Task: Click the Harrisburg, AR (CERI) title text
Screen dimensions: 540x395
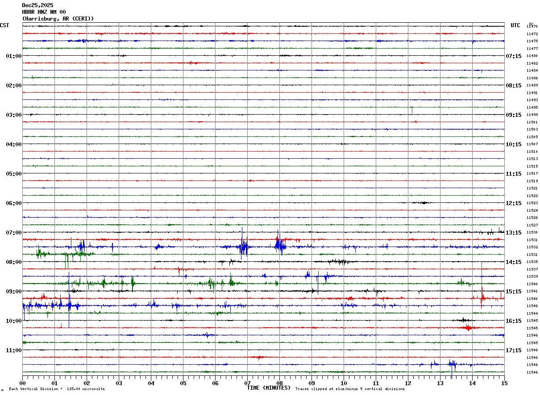Action: point(58,19)
